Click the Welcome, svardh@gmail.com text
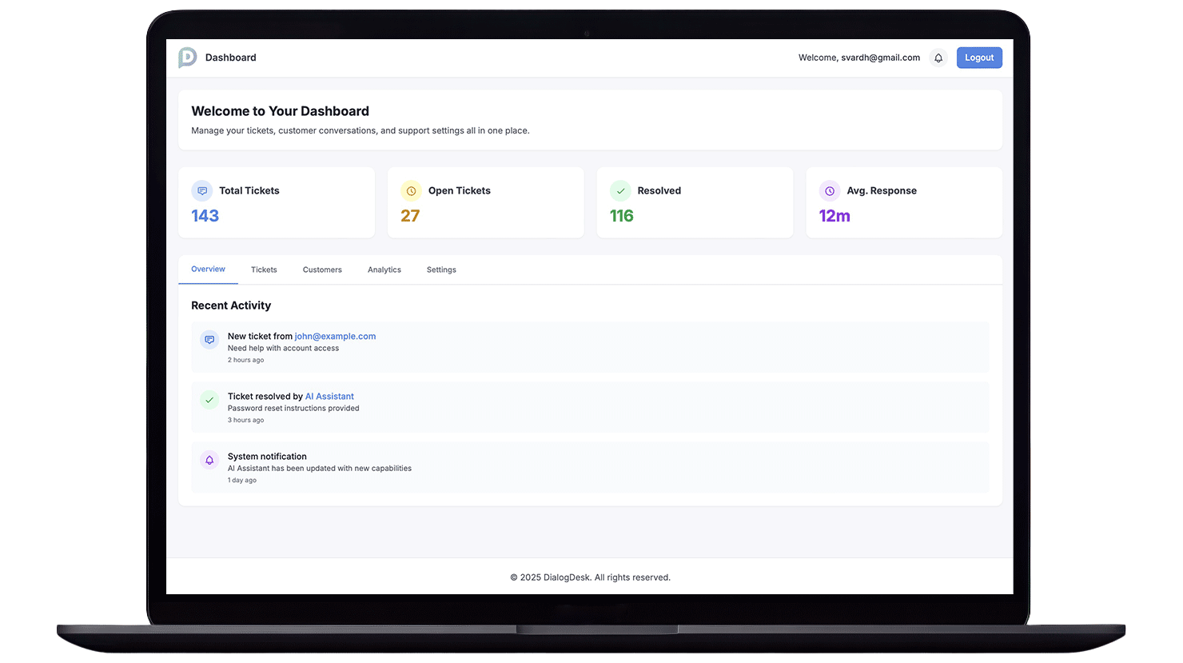The height and width of the screenshot is (663, 1183). click(858, 58)
